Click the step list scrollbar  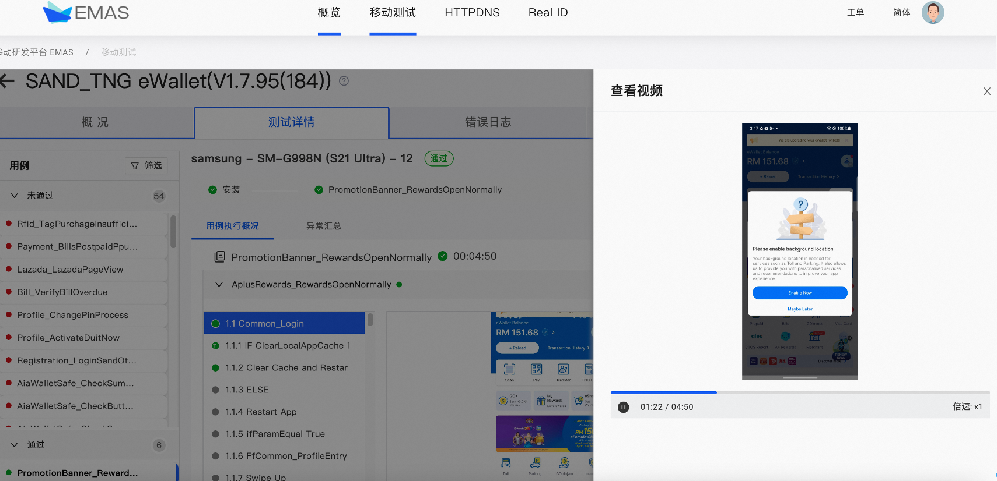370,320
